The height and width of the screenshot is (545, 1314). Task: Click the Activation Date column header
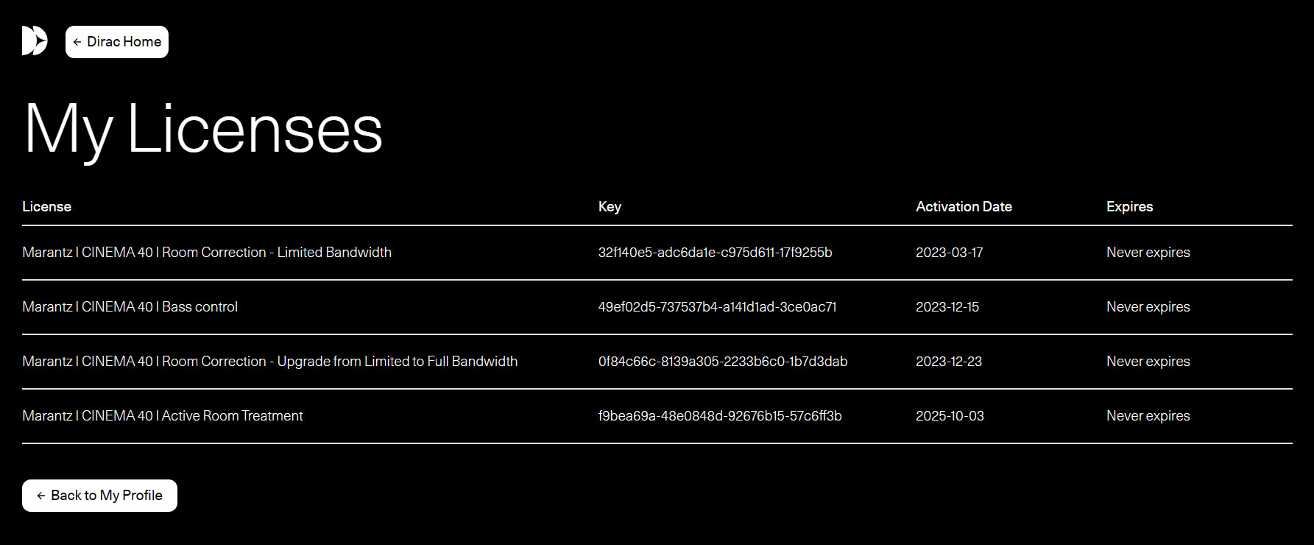point(964,207)
